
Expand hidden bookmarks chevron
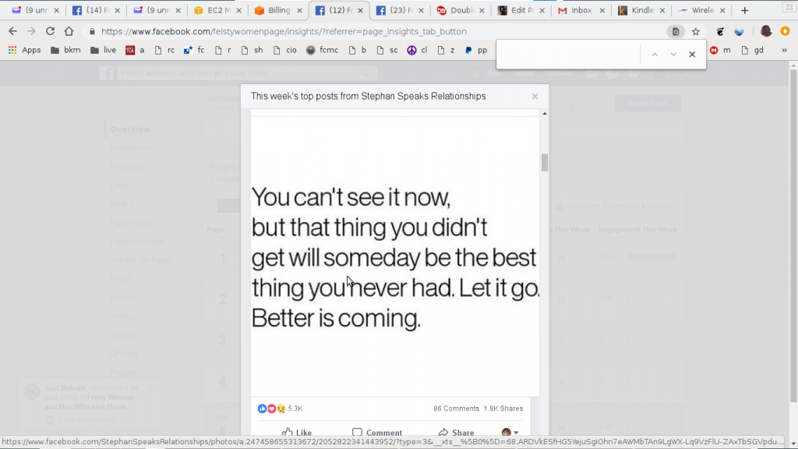click(784, 50)
